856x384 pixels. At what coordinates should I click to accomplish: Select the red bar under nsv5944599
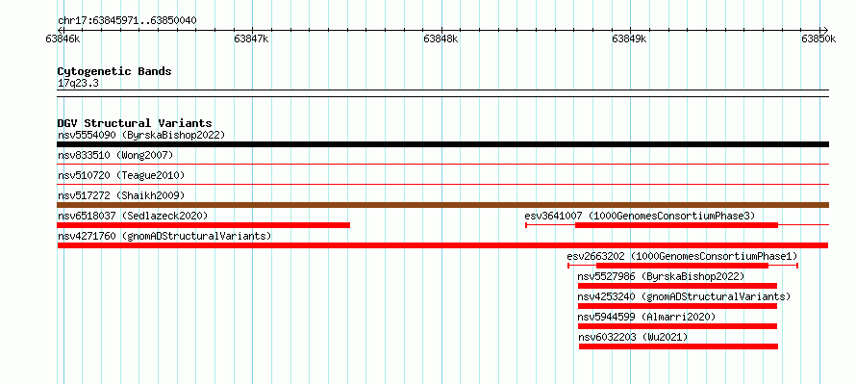coord(677,326)
